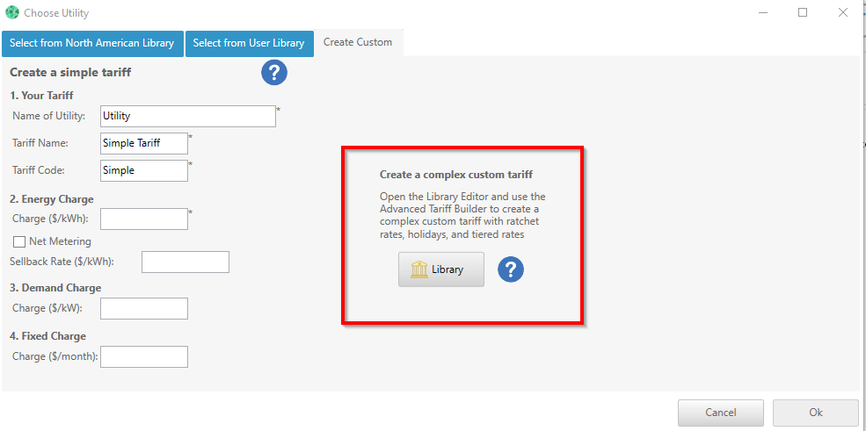Click the Sellback Rate ($/kWh) field

pyautogui.click(x=186, y=262)
